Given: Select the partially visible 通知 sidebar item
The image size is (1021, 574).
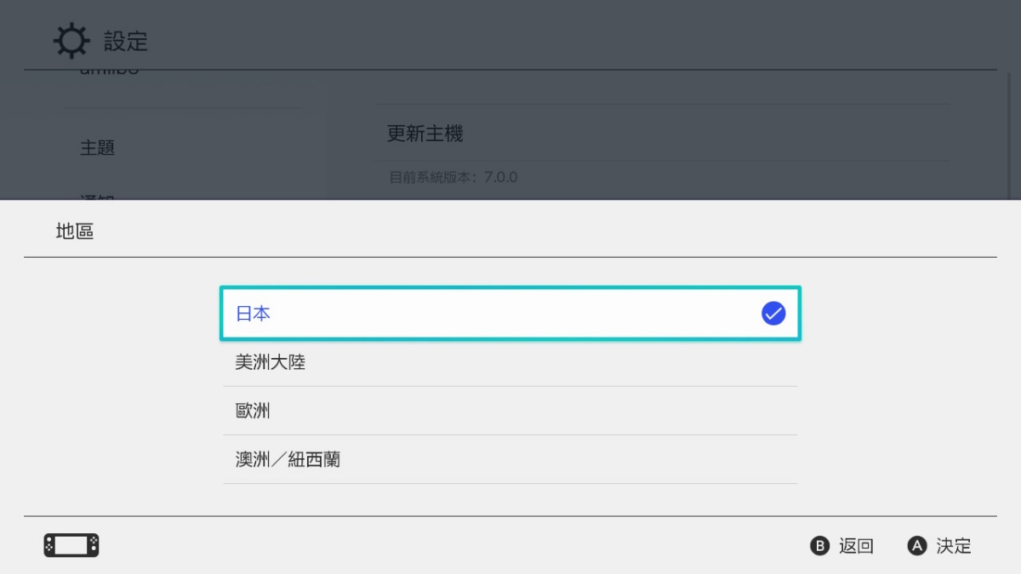Looking at the screenshot, I should 98,197.
